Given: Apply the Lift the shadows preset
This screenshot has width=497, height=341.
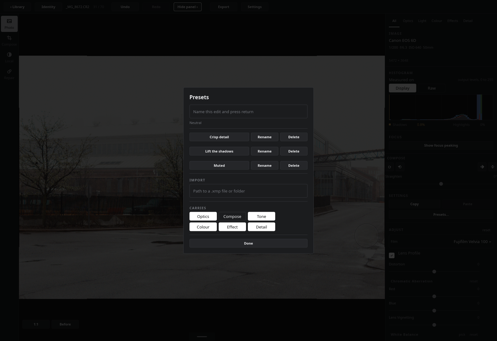Looking at the screenshot, I should pos(219,151).
